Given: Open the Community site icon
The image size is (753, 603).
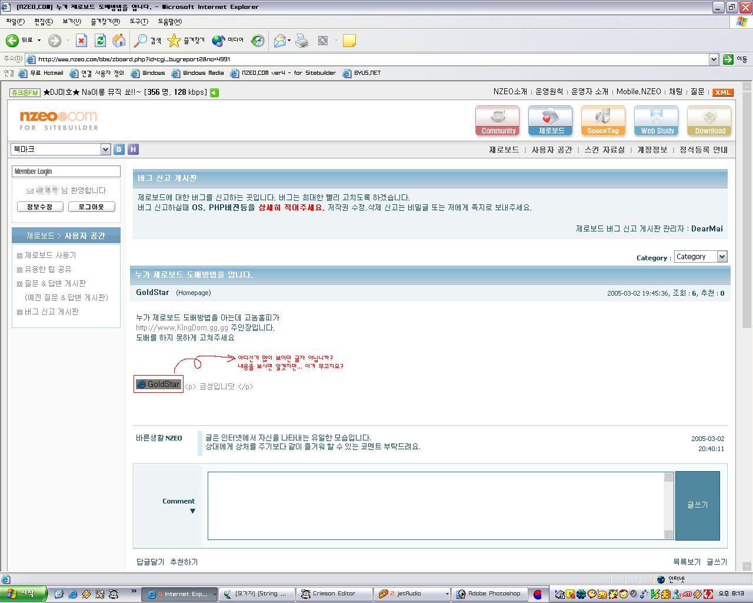Looking at the screenshot, I should [x=498, y=121].
